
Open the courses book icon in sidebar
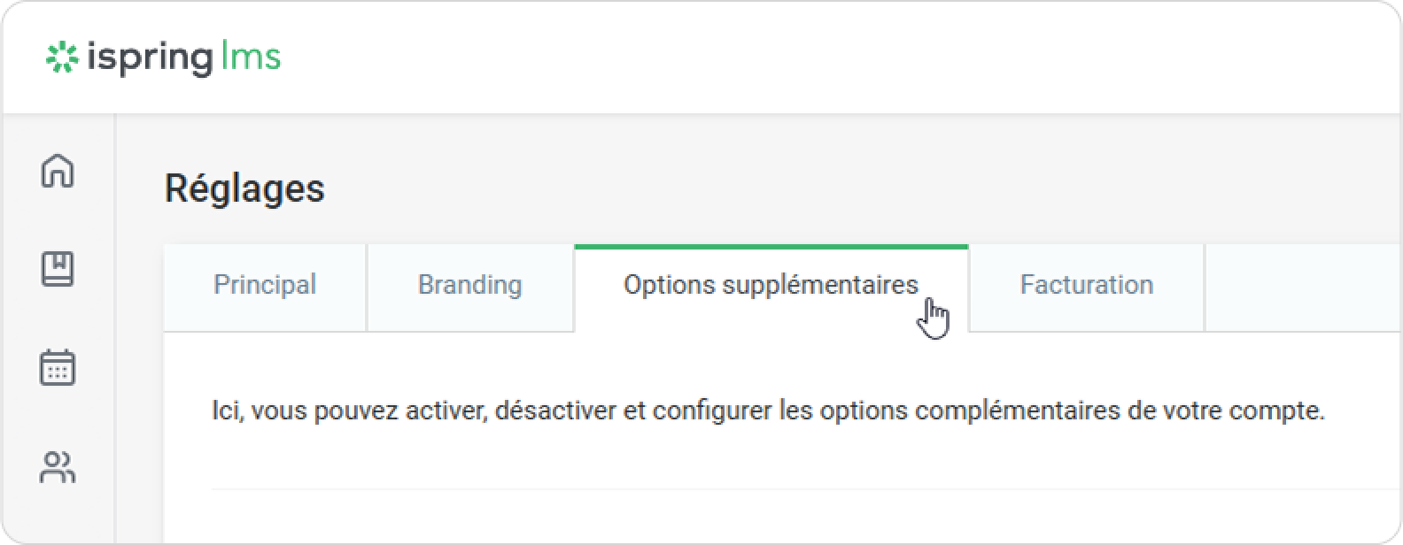[x=58, y=268]
